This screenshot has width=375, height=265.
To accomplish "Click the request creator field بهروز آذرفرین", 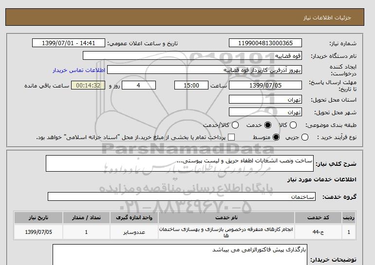I will coord(205,70).
